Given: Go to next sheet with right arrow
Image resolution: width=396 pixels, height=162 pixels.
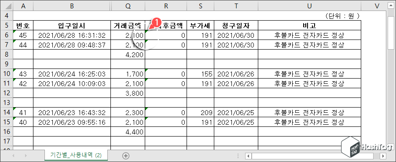Looking at the screenshot, I should click(x=26, y=155).
